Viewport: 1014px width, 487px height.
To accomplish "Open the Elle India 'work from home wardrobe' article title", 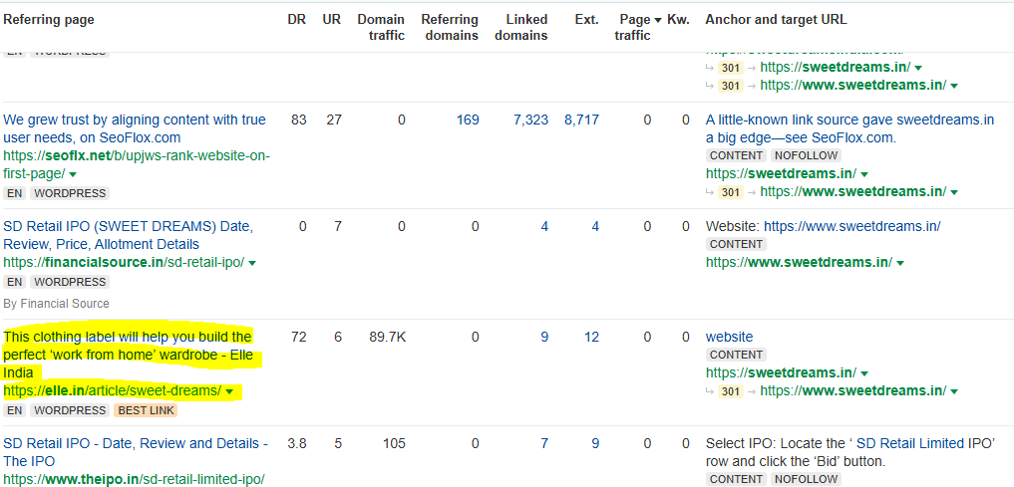I will tap(128, 355).
